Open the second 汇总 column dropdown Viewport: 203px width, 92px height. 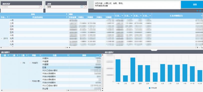pos(132,16)
